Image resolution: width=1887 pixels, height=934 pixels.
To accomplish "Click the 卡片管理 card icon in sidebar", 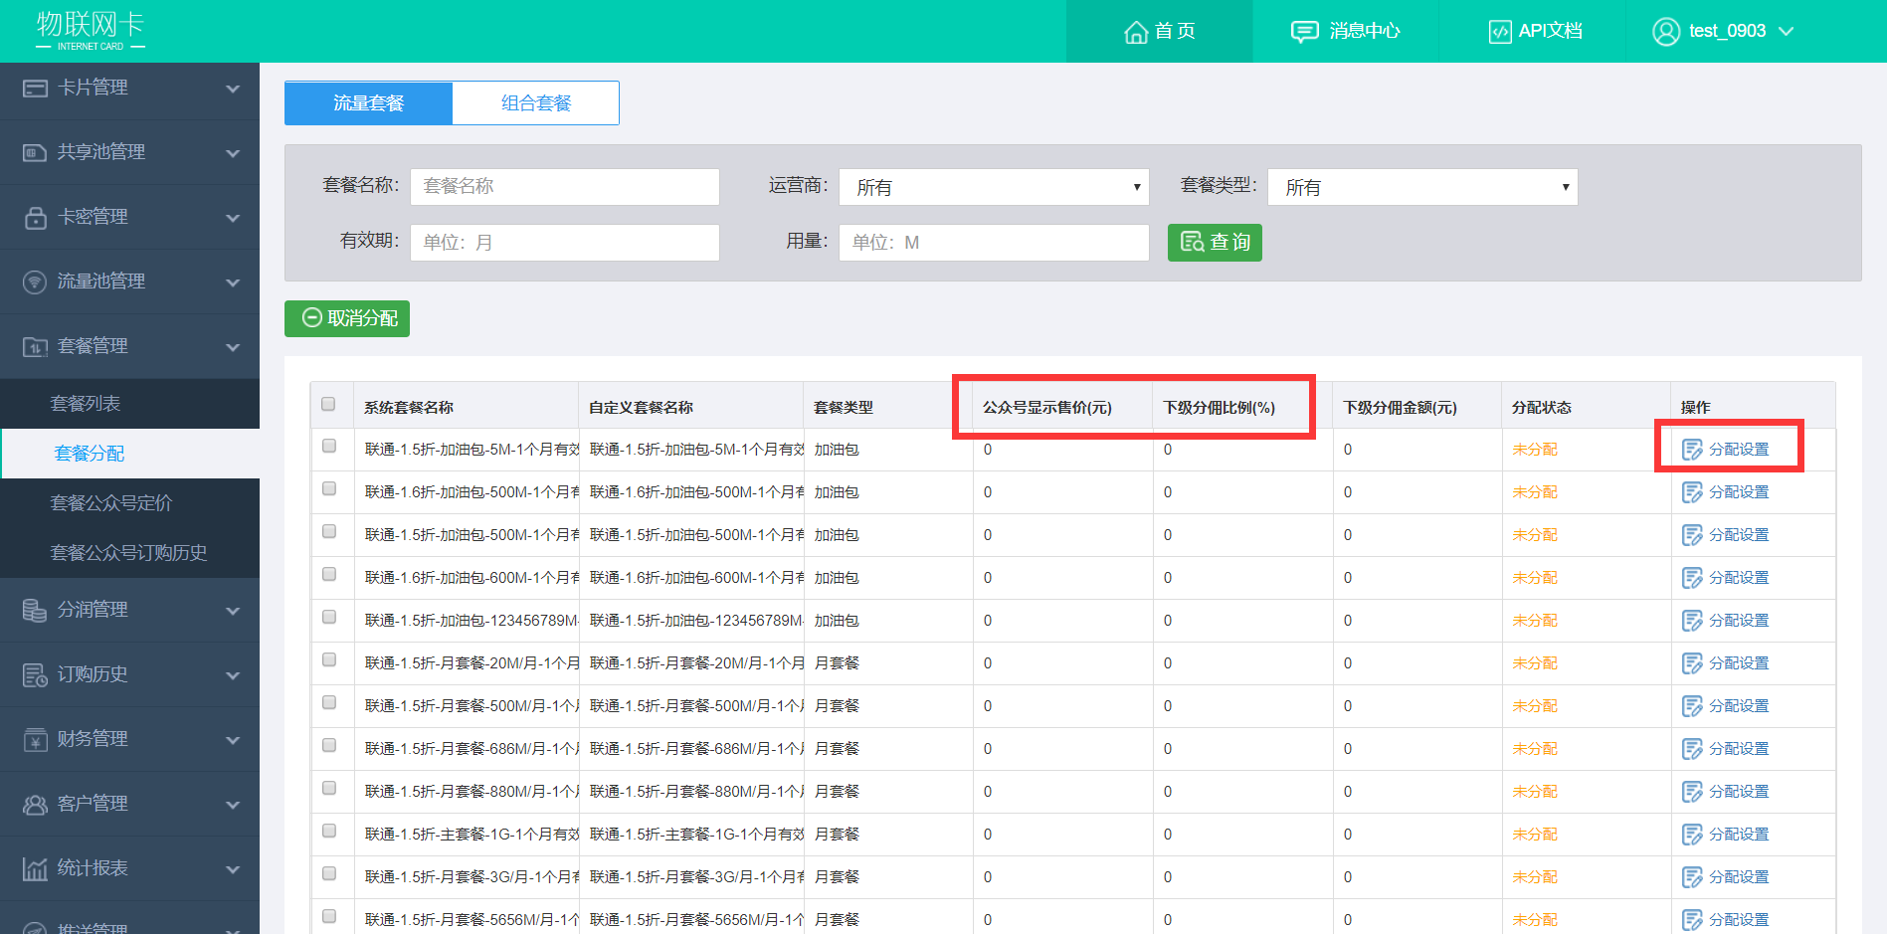I will tap(35, 89).
